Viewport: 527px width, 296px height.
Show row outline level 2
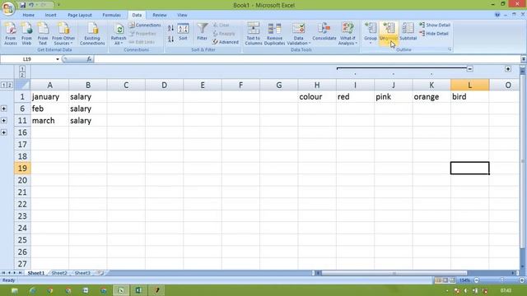click(x=10, y=85)
